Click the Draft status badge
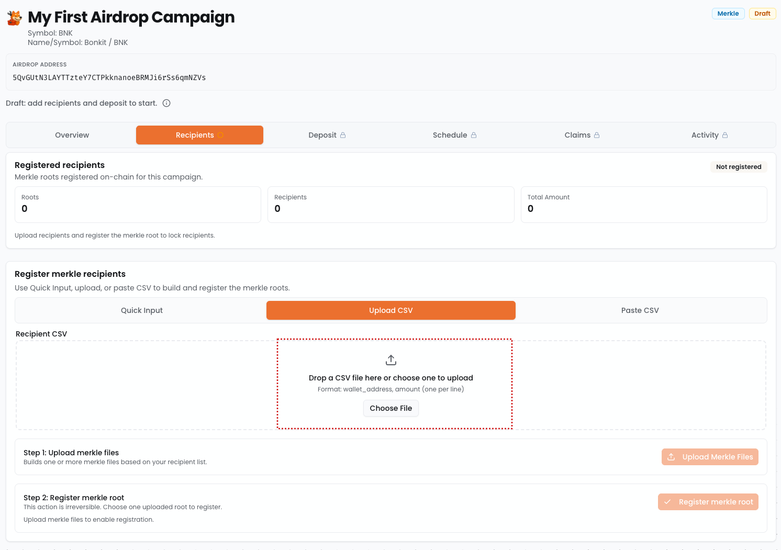781x550 pixels. tap(762, 14)
